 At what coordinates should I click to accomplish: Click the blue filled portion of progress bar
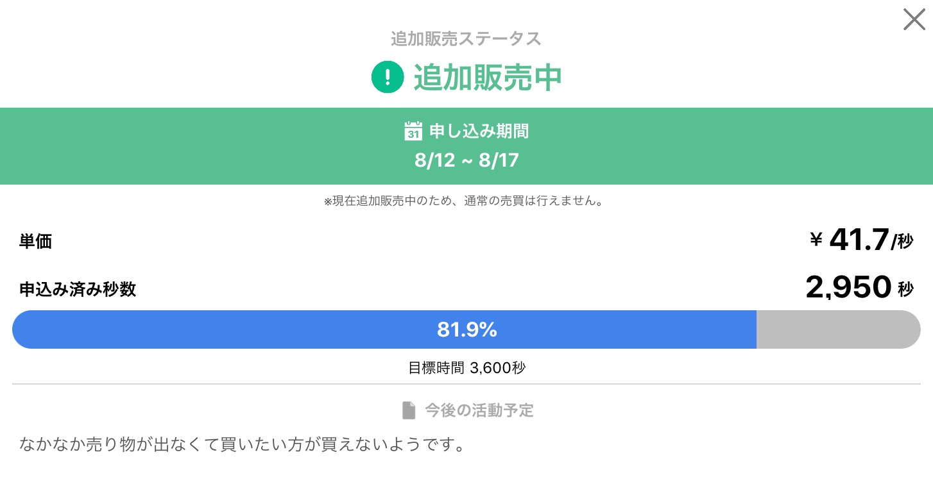tap(384, 329)
